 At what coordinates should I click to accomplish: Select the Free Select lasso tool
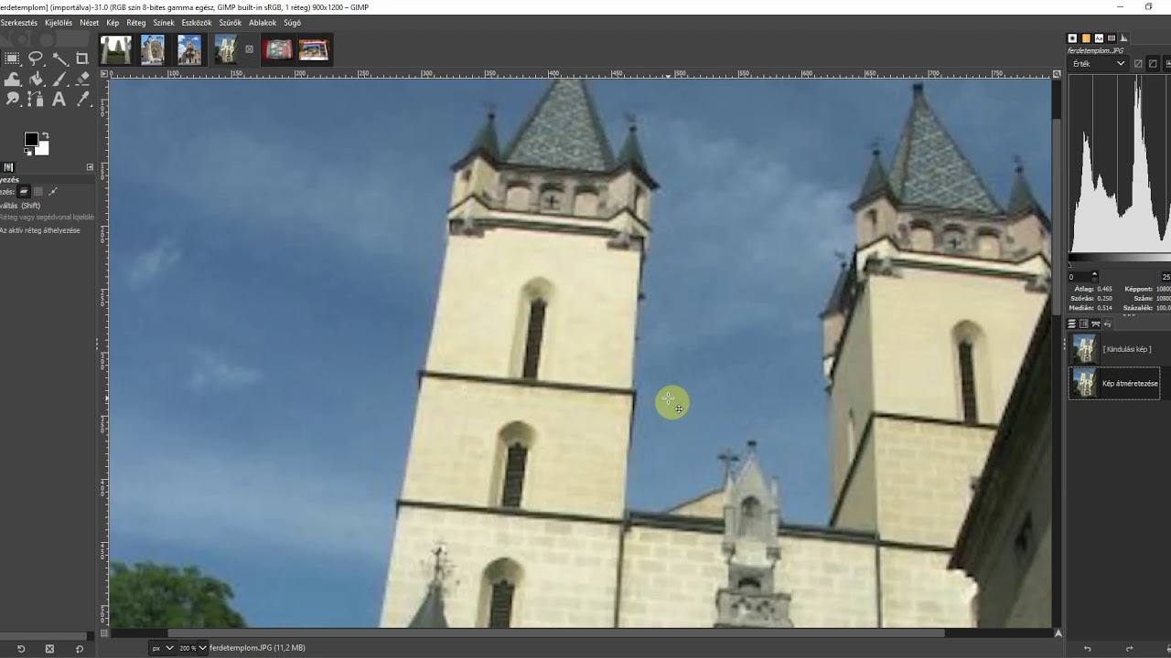point(37,58)
